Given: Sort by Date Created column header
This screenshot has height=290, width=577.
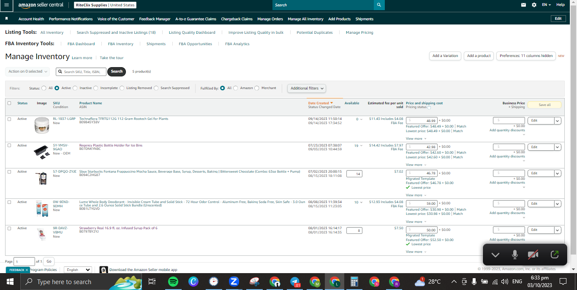Looking at the screenshot, I should click(320, 103).
